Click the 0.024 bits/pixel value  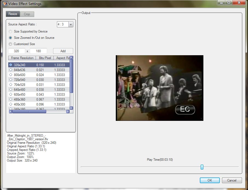(40, 75)
